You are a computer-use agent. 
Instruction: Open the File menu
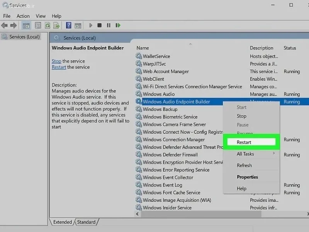point(7,16)
